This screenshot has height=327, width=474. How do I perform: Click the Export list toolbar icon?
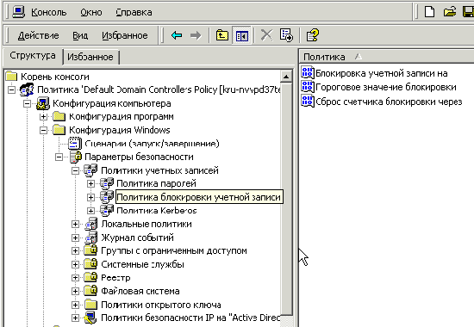(286, 35)
